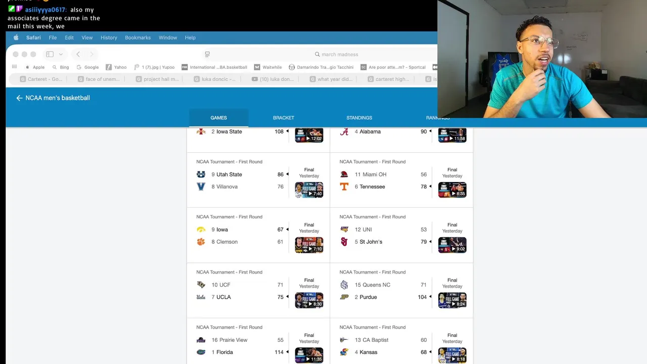The height and width of the screenshot is (364, 647).
Task: Click chat username asiiiyyya0617
Action: click(x=45, y=10)
